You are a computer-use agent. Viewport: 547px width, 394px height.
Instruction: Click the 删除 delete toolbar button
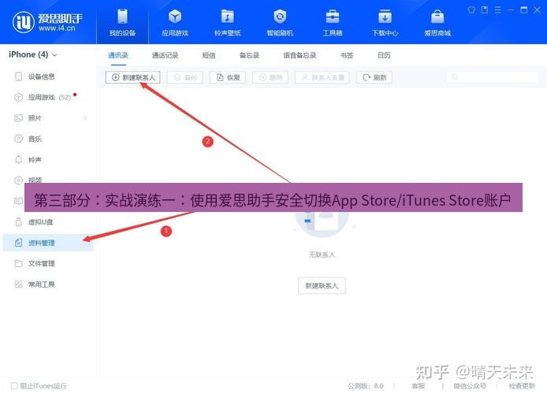pyautogui.click(x=270, y=77)
